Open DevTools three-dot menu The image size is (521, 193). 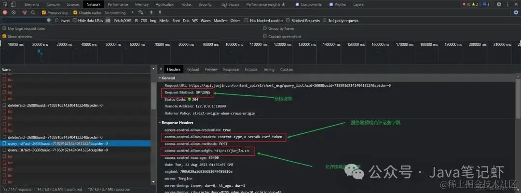pyautogui.click(x=507, y=4)
